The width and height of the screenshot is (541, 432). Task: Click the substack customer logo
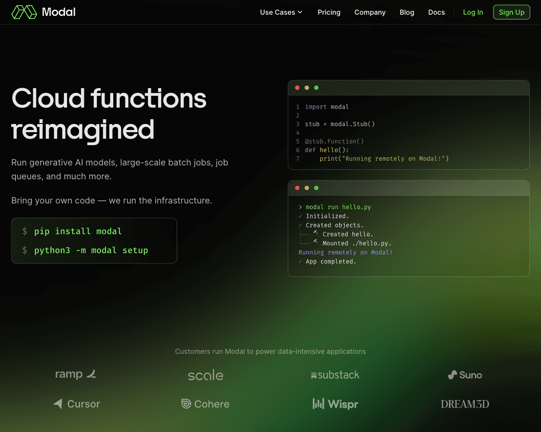coord(335,375)
